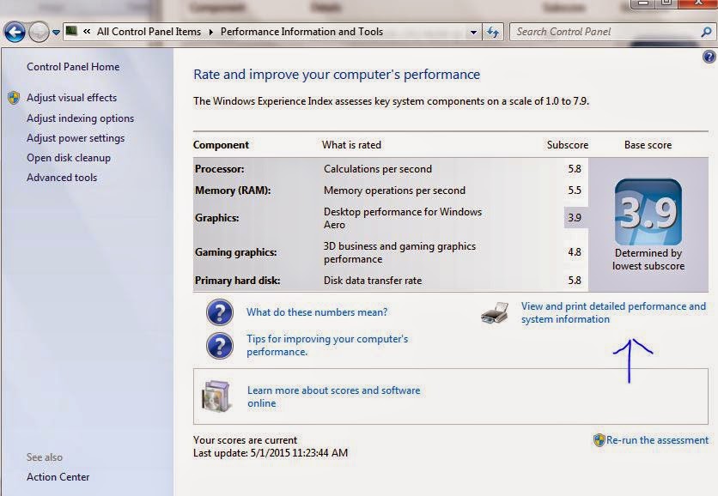Open Control Panel Home
This screenshot has width=718, height=496.
click(x=73, y=67)
